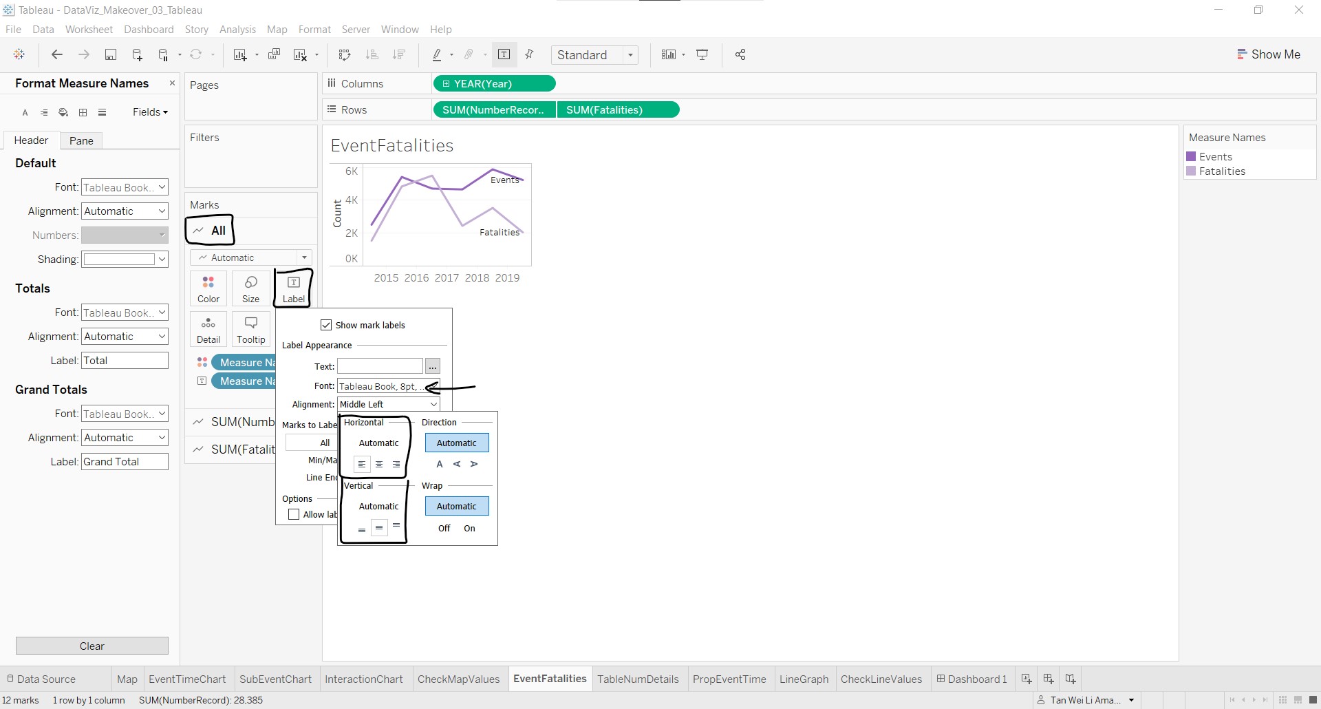Click the Tooltip mark card icon
Viewport: 1321px width, 709px height.
coord(250,328)
